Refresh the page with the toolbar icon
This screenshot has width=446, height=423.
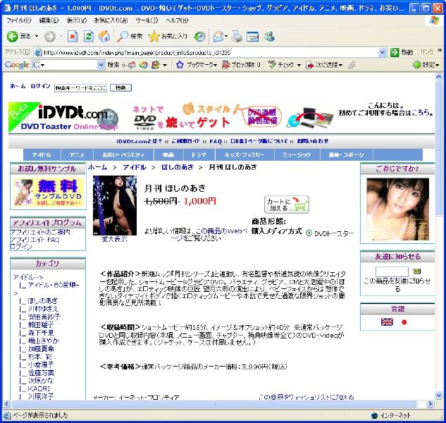tap(89, 36)
